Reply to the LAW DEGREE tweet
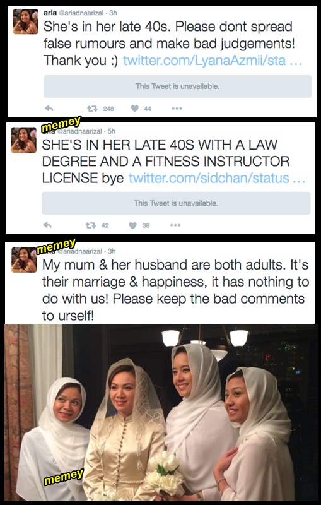This screenshot has height=505, width=321. click(47, 225)
